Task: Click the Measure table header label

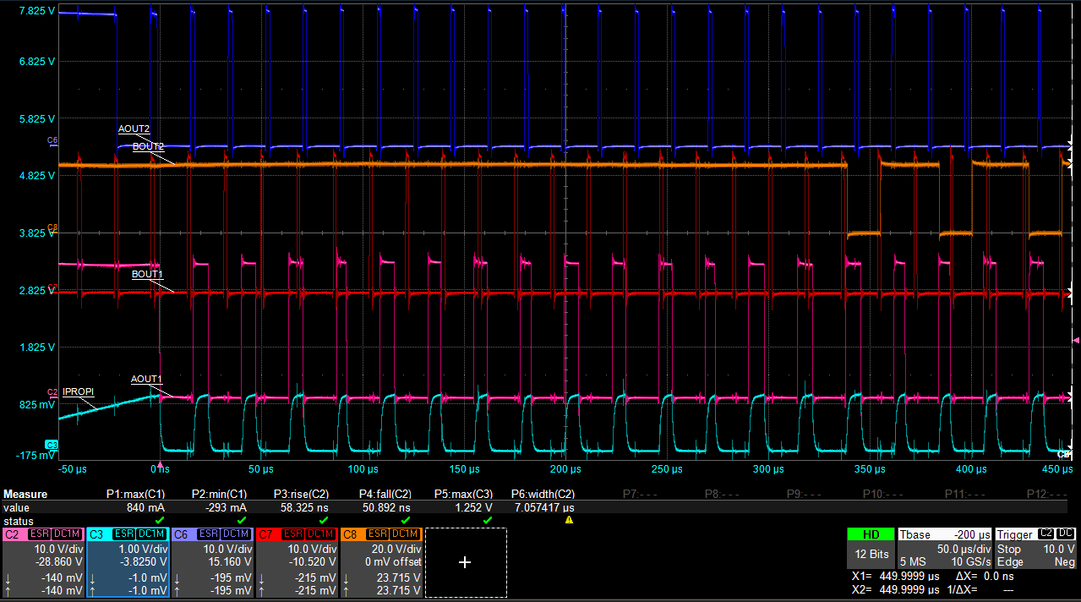Action: pos(25,494)
